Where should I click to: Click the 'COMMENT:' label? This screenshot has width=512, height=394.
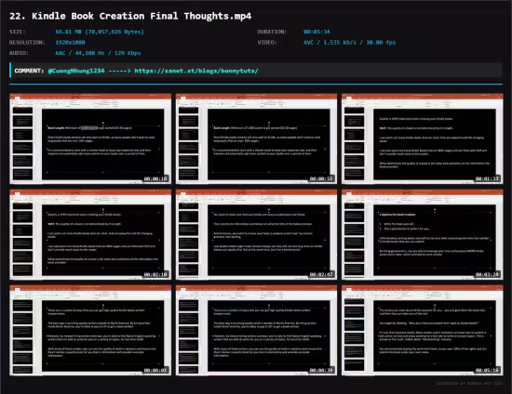pos(29,71)
